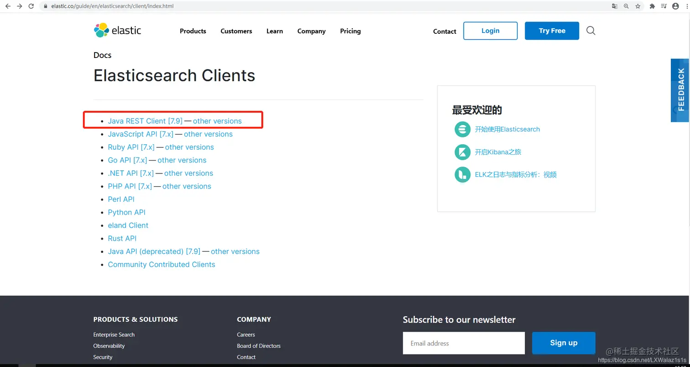
Task: Open .NET API [7.x] link
Action: click(131, 173)
